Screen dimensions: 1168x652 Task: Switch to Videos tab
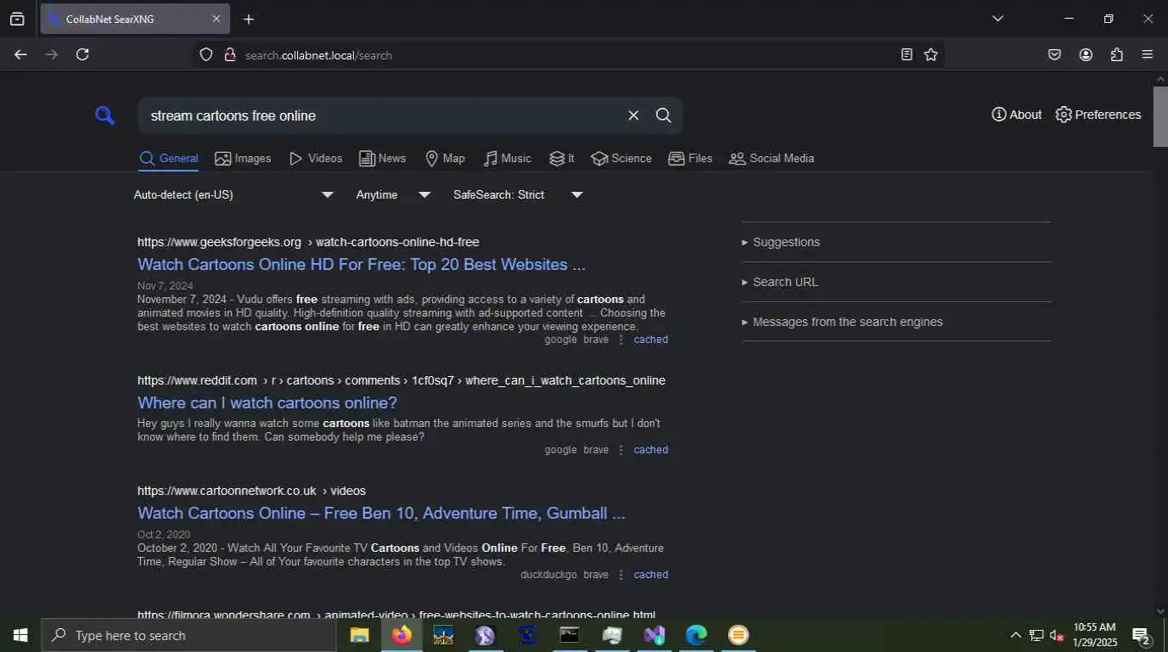click(316, 158)
